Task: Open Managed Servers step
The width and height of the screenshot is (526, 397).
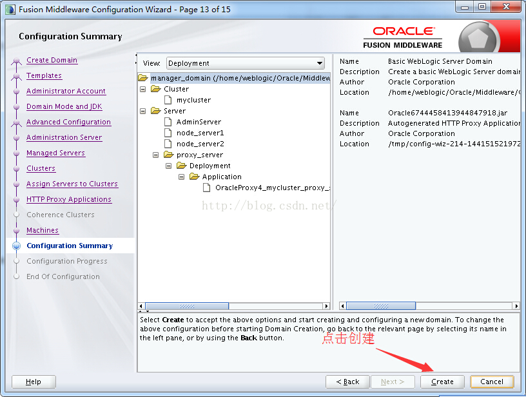Action: [55, 153]
